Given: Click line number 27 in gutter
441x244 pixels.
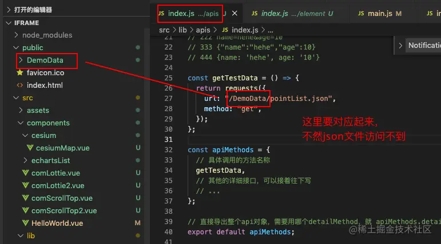Looking at the screenshot, I should click(169, 99).
